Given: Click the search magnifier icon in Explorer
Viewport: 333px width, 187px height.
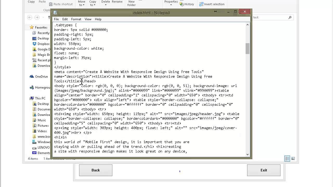Looking at the screenshot, I should 290,17.
